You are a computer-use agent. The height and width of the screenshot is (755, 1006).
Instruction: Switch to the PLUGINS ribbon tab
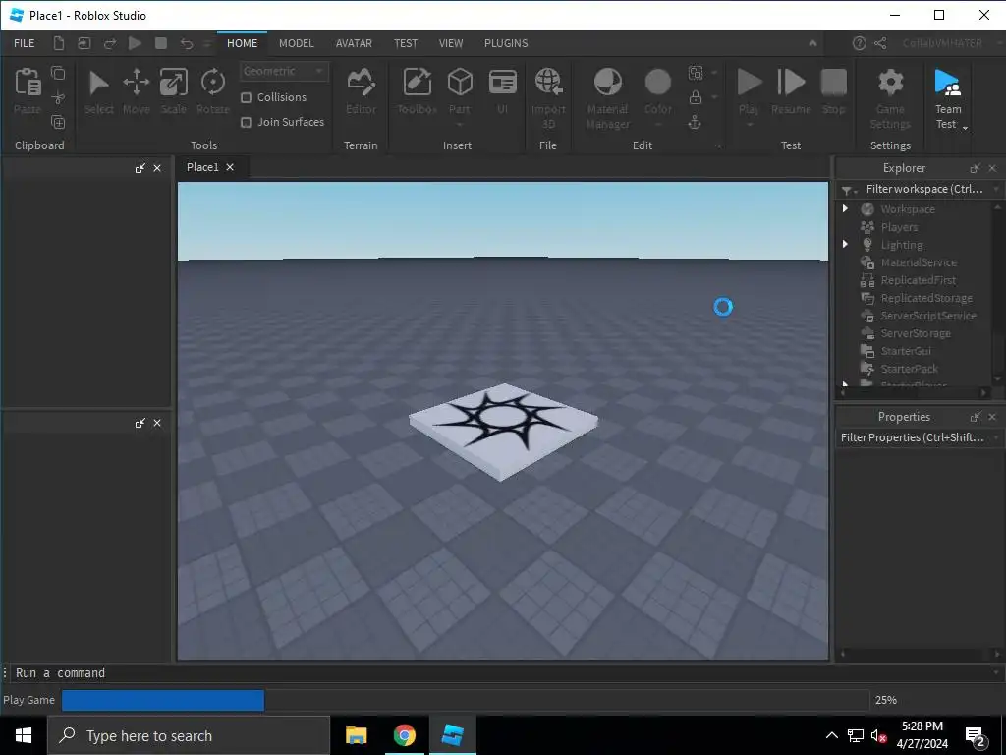506,43
